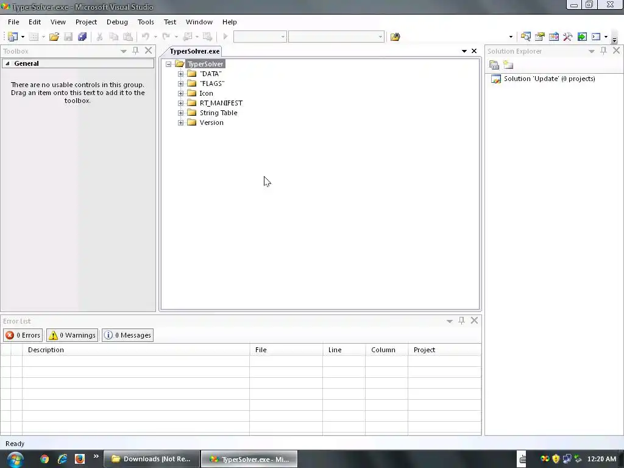The height and width of the screenshot is (468, 624).
Task: Click the Command Window toolbar icon
Action: (x=596, y=37)
